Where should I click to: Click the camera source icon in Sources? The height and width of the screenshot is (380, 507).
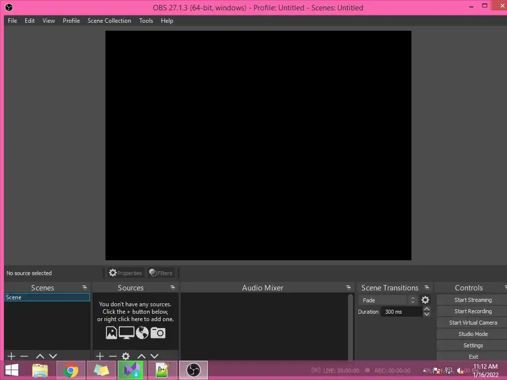(158, 332)
